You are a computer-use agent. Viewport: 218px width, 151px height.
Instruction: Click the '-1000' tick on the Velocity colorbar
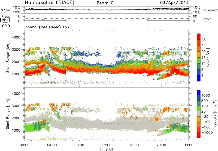(207, 132)
